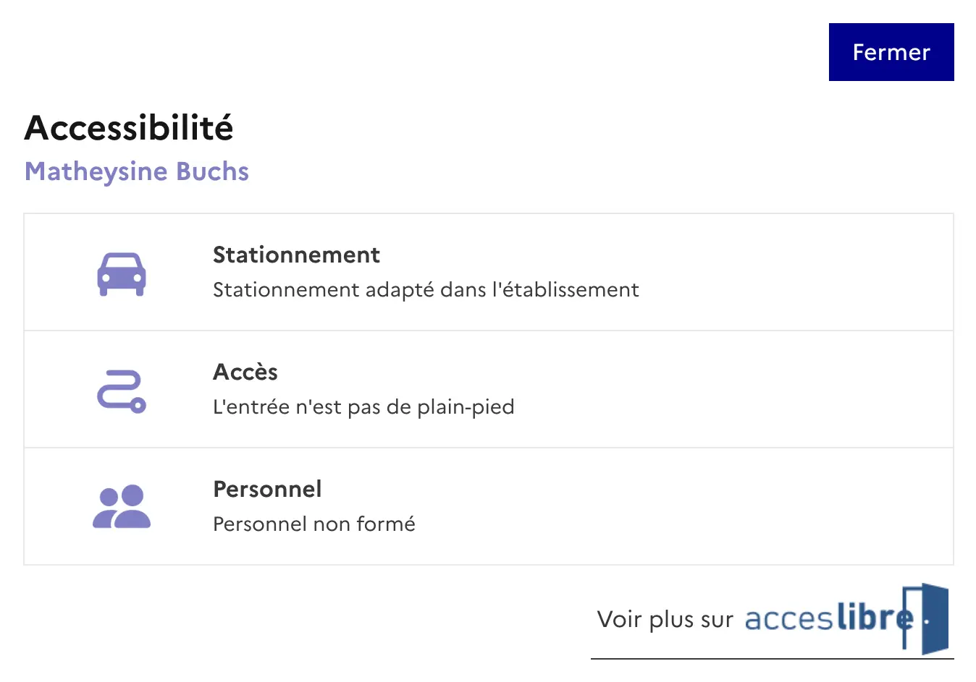The width and height of the screenshot is (976, 682).
Task: Click the bold "Accès" title
Action: point(245,372)
